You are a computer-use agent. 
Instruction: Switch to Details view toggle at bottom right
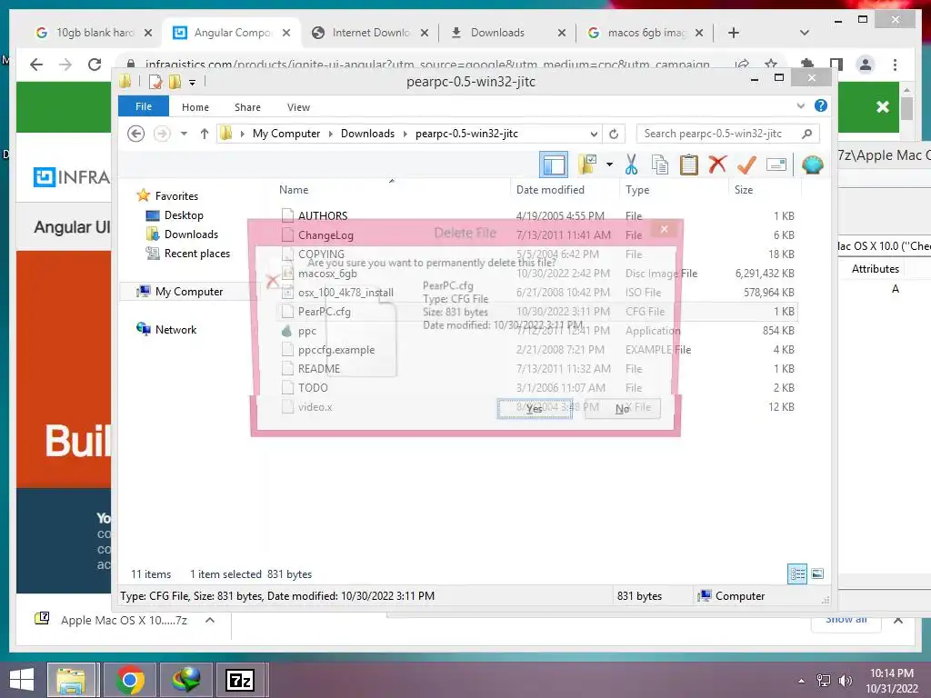[x=796, y=573]
